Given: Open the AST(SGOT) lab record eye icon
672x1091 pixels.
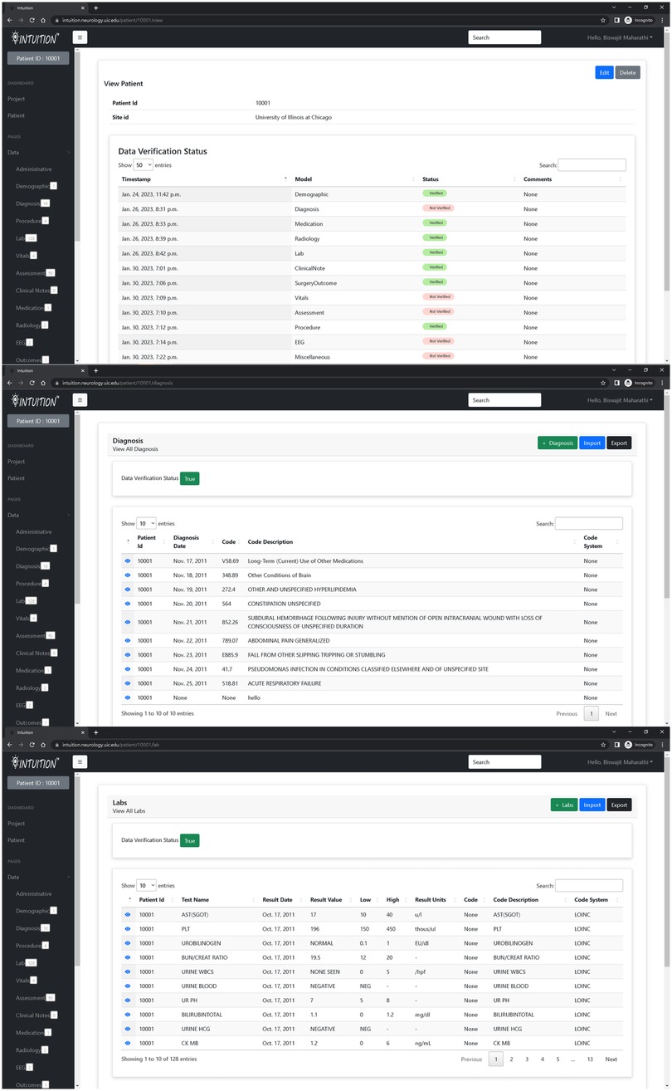Looking at the screenshot, I should 128,915.
